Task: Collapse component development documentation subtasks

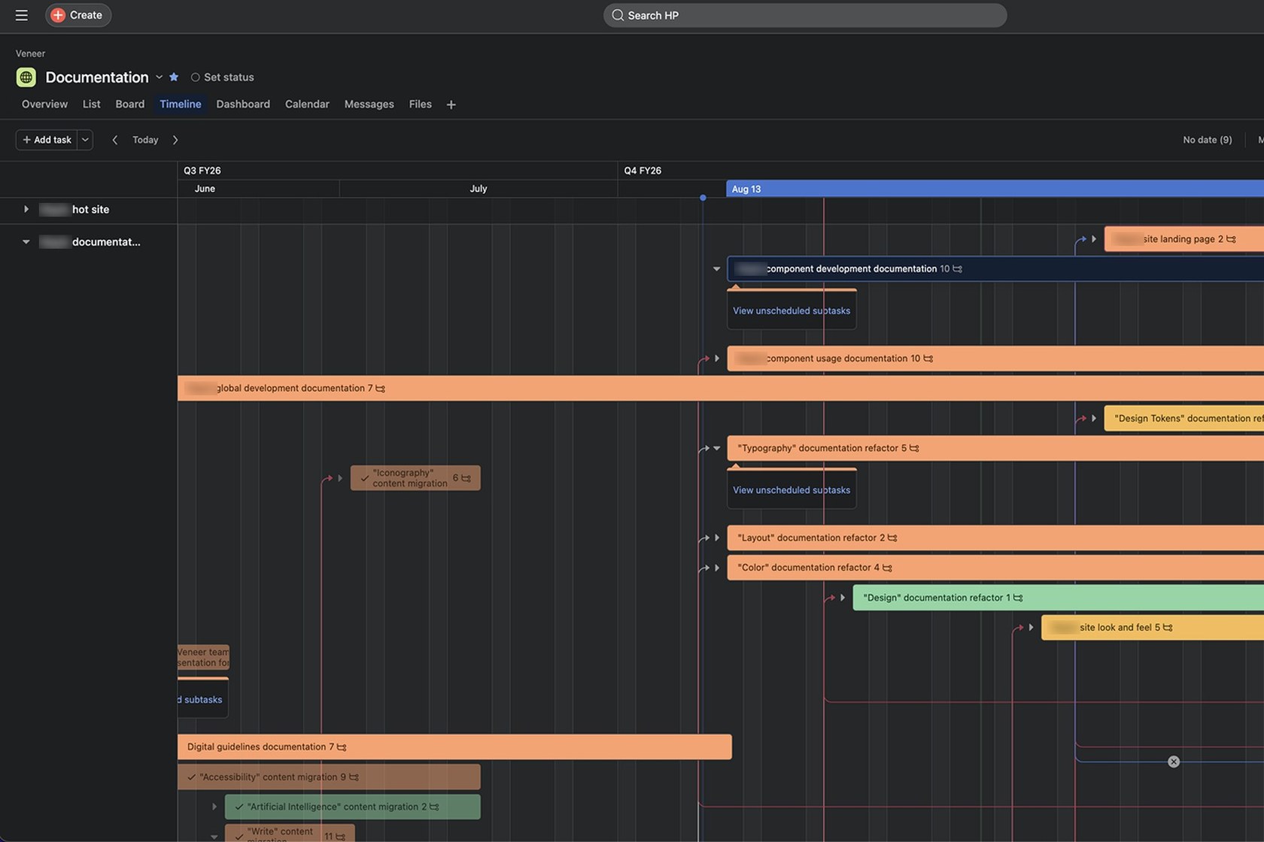Action: coord(716,268)
